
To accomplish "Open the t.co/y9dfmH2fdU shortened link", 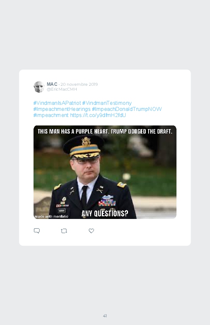I will coord(98,115).
